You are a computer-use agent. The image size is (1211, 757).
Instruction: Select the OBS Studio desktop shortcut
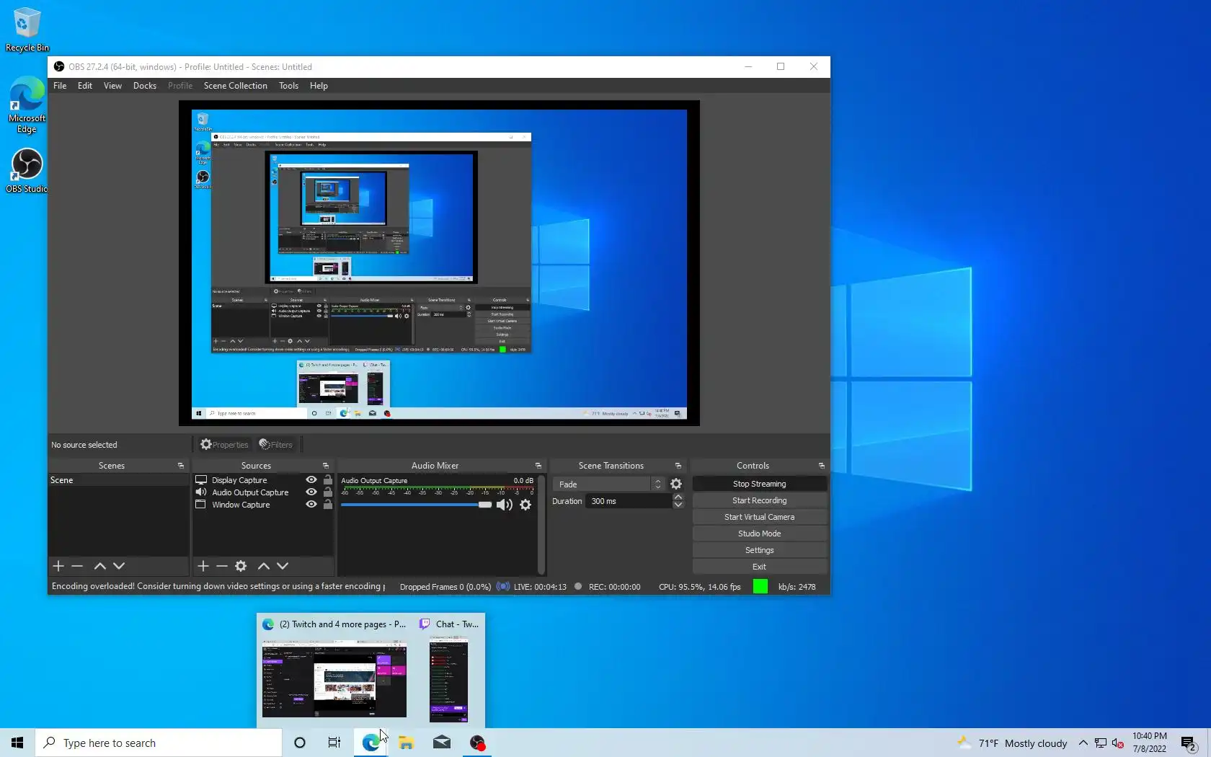27,171
